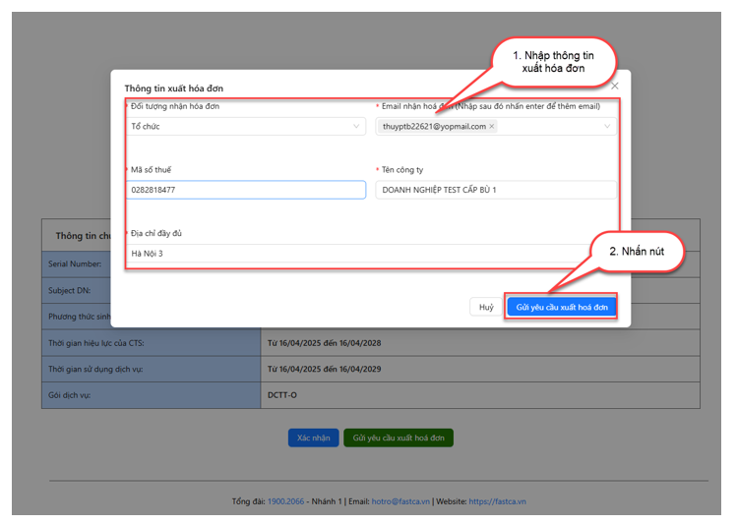Click into the Tên công ty field
The height and width of the screenshot is (525, 737).
[495, 190]
